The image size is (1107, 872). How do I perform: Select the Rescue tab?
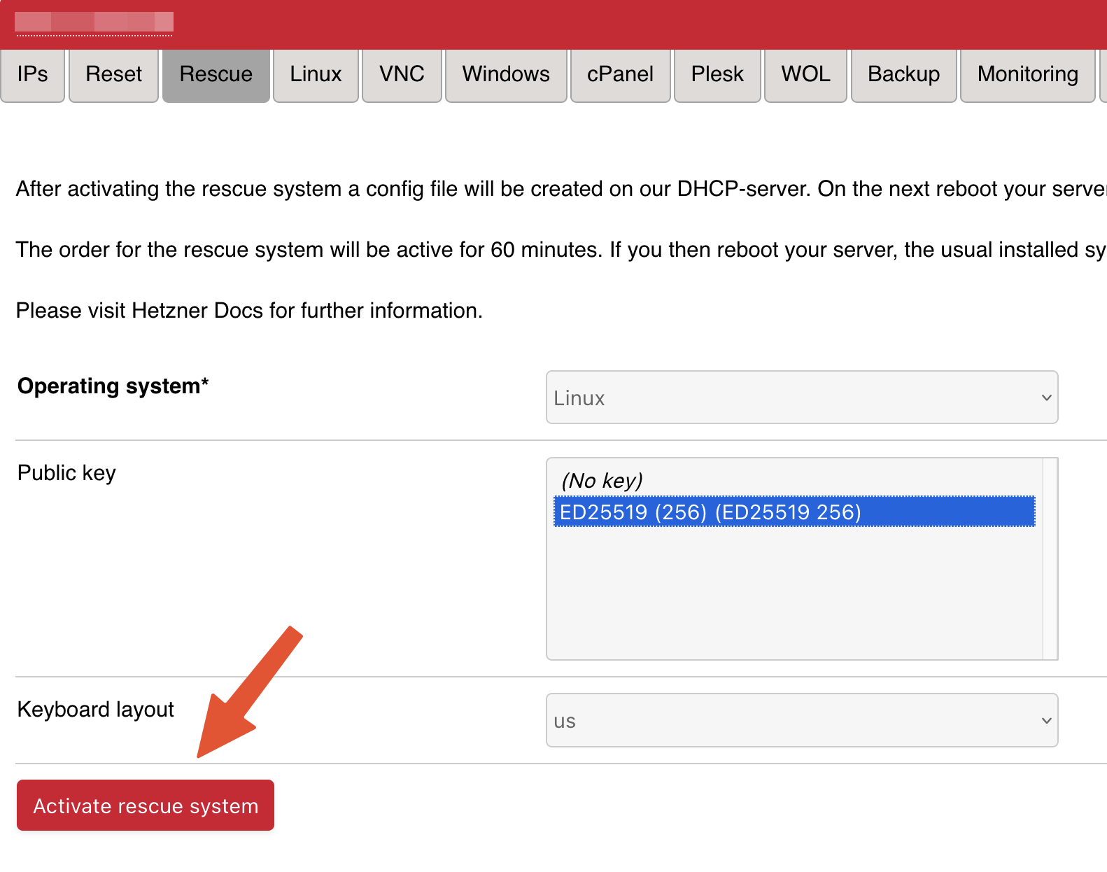(x=216, y=74)
